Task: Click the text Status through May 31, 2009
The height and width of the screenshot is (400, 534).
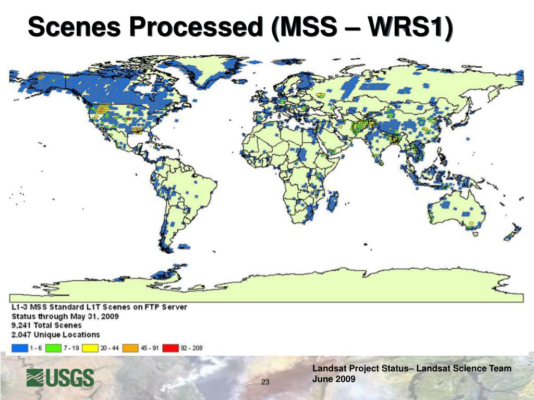Action: tap(65, 316)
